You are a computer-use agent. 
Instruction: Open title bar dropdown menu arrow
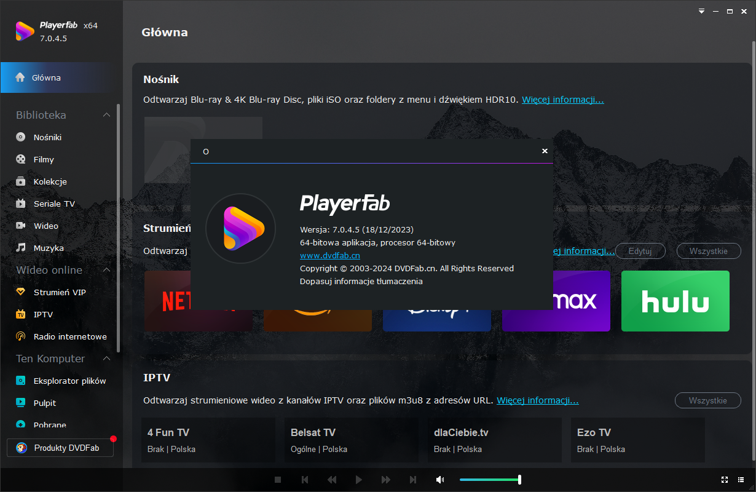coord(702,11)
